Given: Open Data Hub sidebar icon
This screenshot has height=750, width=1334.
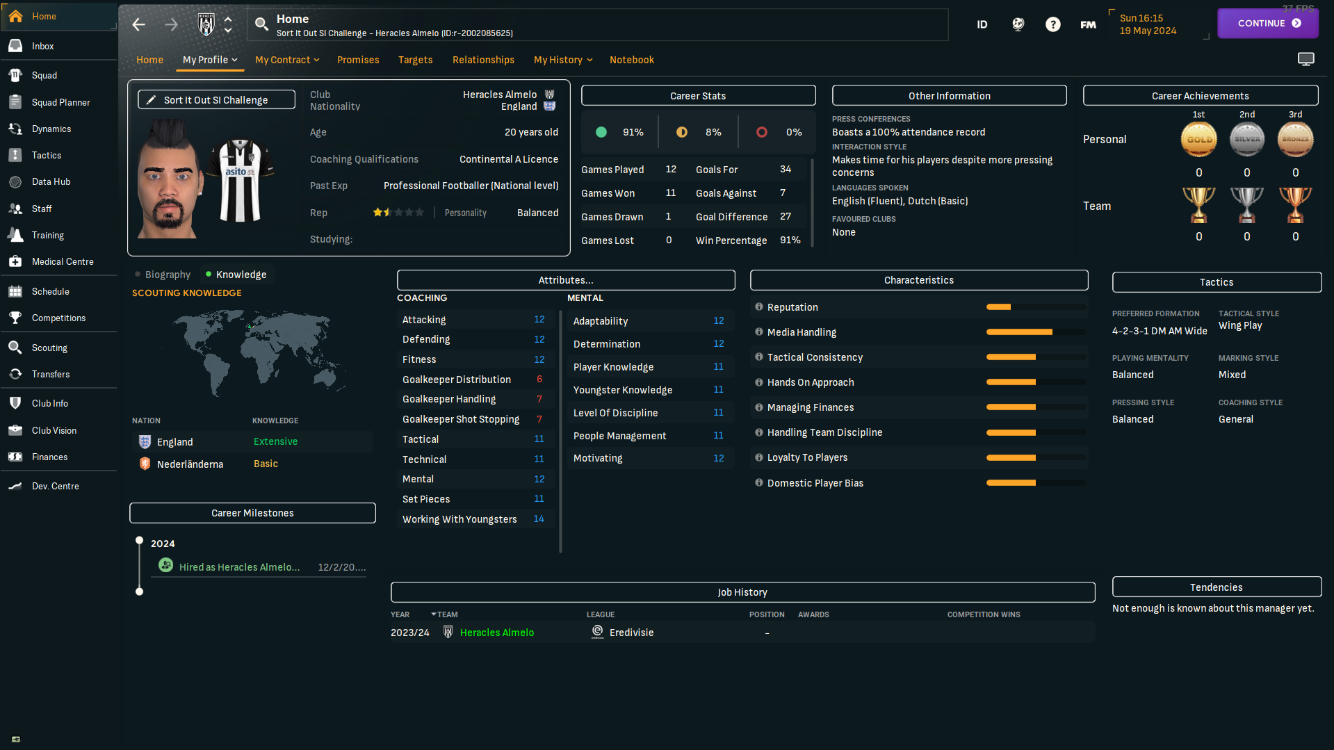Looking at the screenshot, I should point(15,181).
